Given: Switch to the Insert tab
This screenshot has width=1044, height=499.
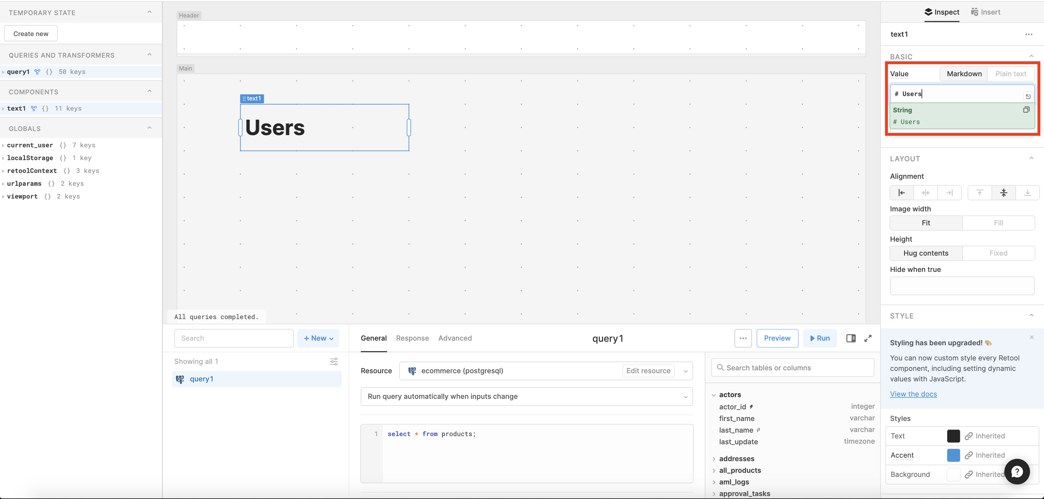Looking at the screenshot, I should pos(985,12).
